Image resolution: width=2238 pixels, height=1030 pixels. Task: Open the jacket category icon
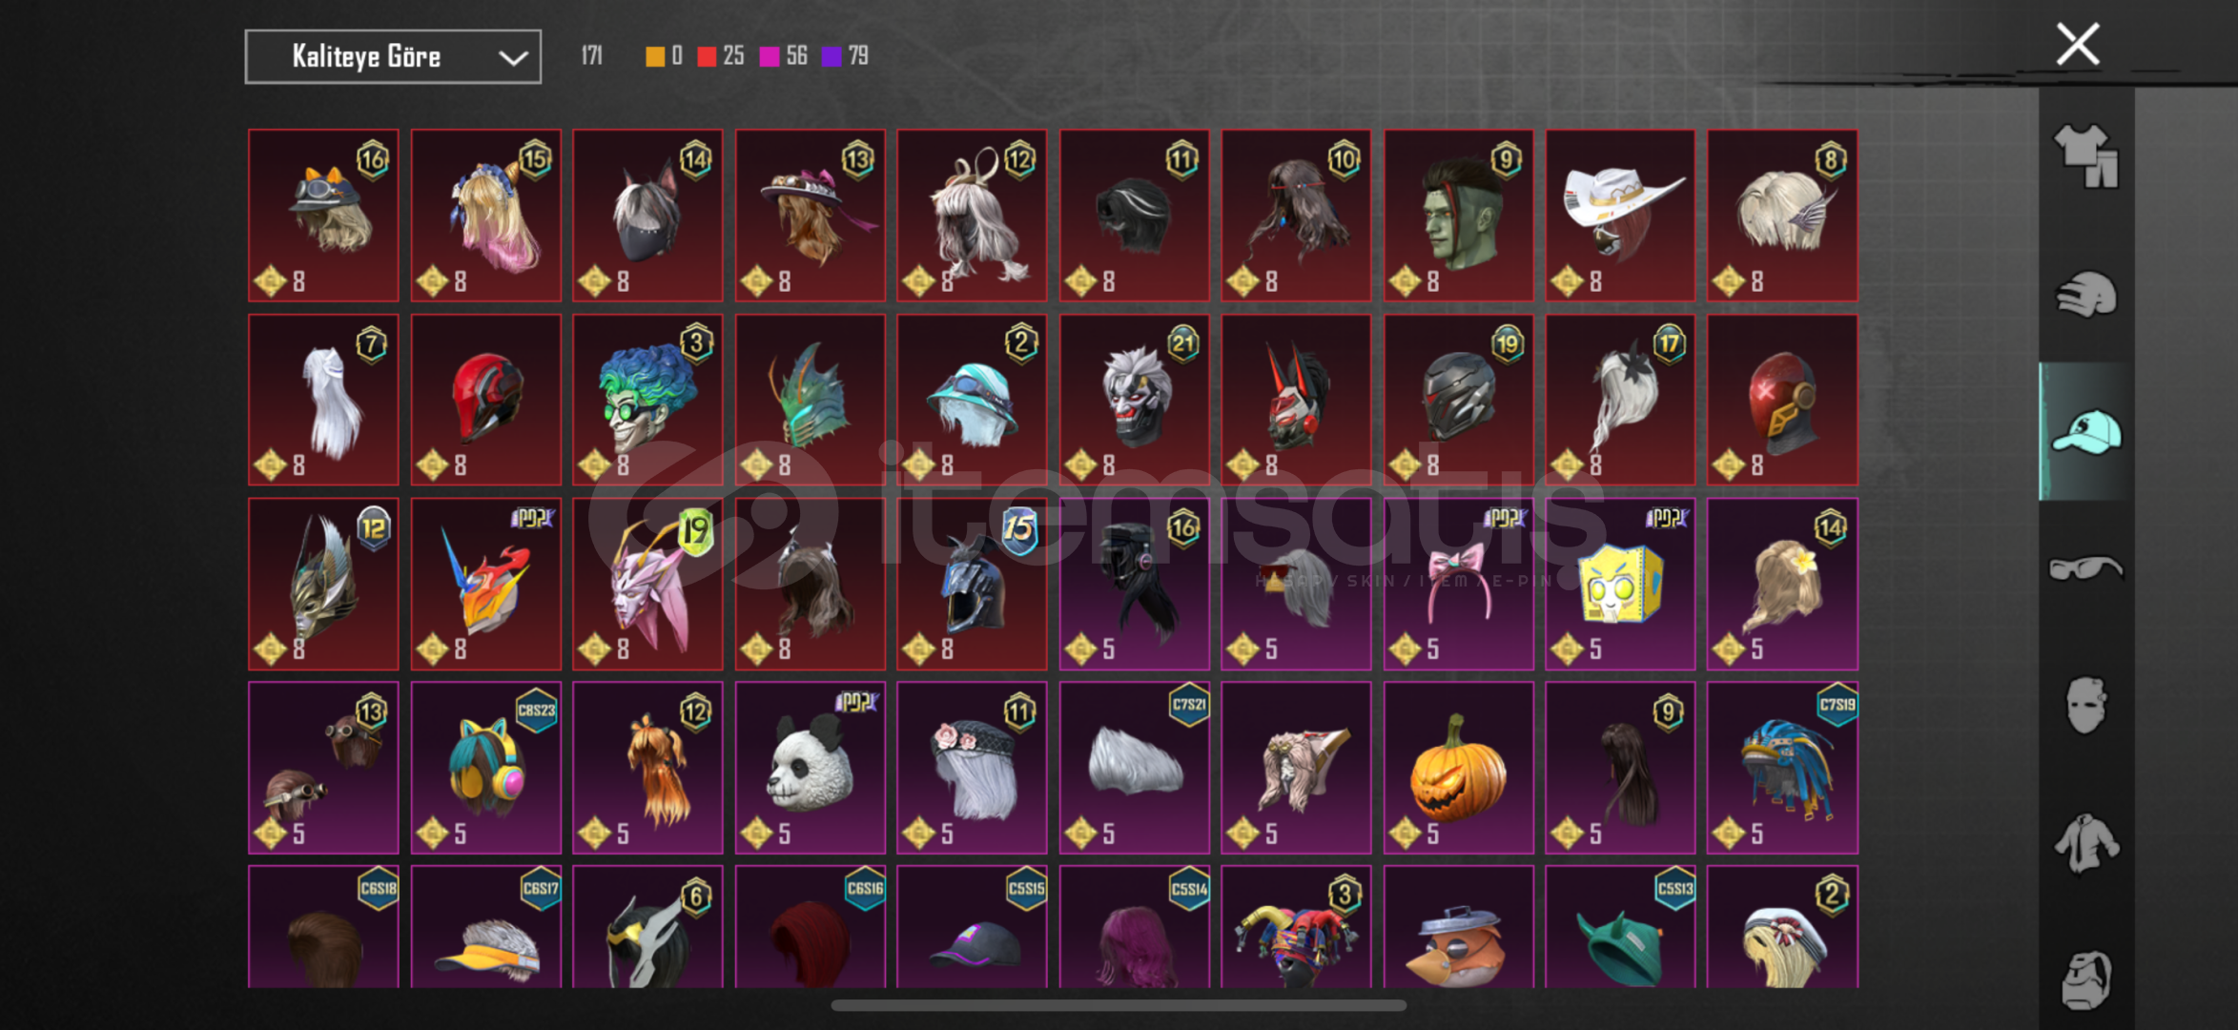coord(2086,843)
